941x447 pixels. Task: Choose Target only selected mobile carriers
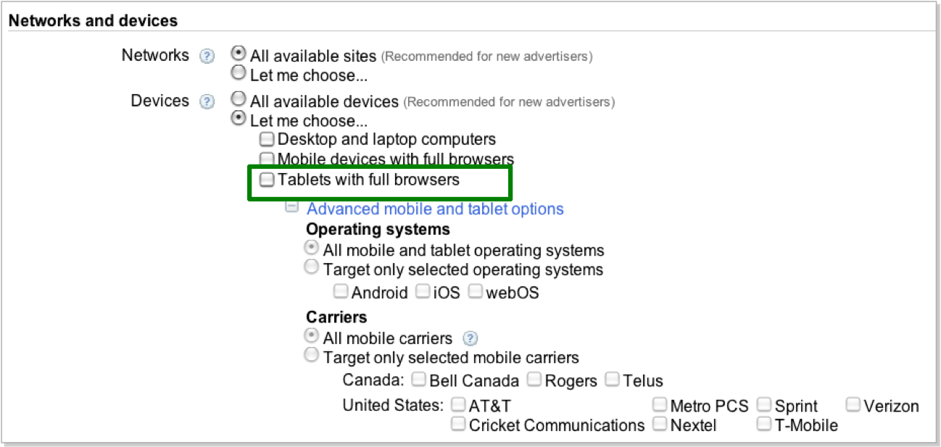click(x=312, y=356)
